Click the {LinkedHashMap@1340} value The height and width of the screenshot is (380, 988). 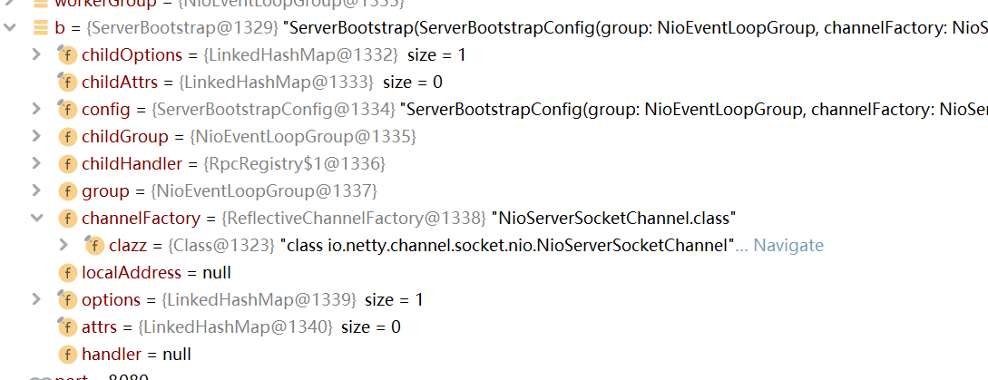[x=234, y=327]
